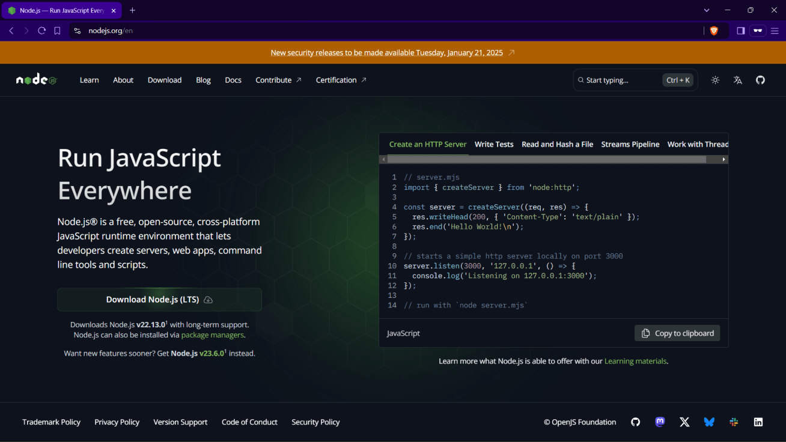Open the v23.6.0 version link

tap(213, 353)
